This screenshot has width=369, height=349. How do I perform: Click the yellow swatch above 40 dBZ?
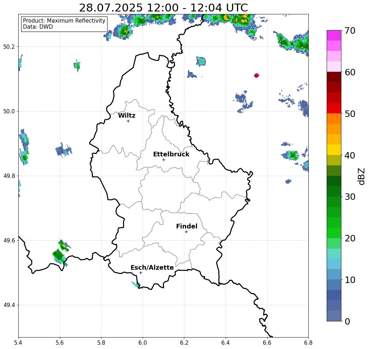pyautogui.click(x=334, y=150)
